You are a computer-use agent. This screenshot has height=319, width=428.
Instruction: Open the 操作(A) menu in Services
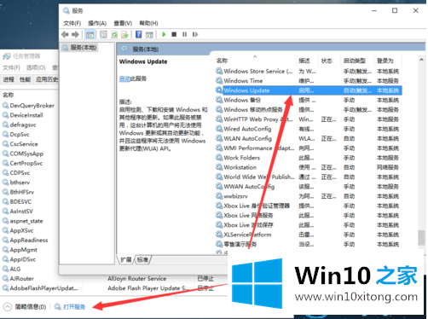pos(97,23)
